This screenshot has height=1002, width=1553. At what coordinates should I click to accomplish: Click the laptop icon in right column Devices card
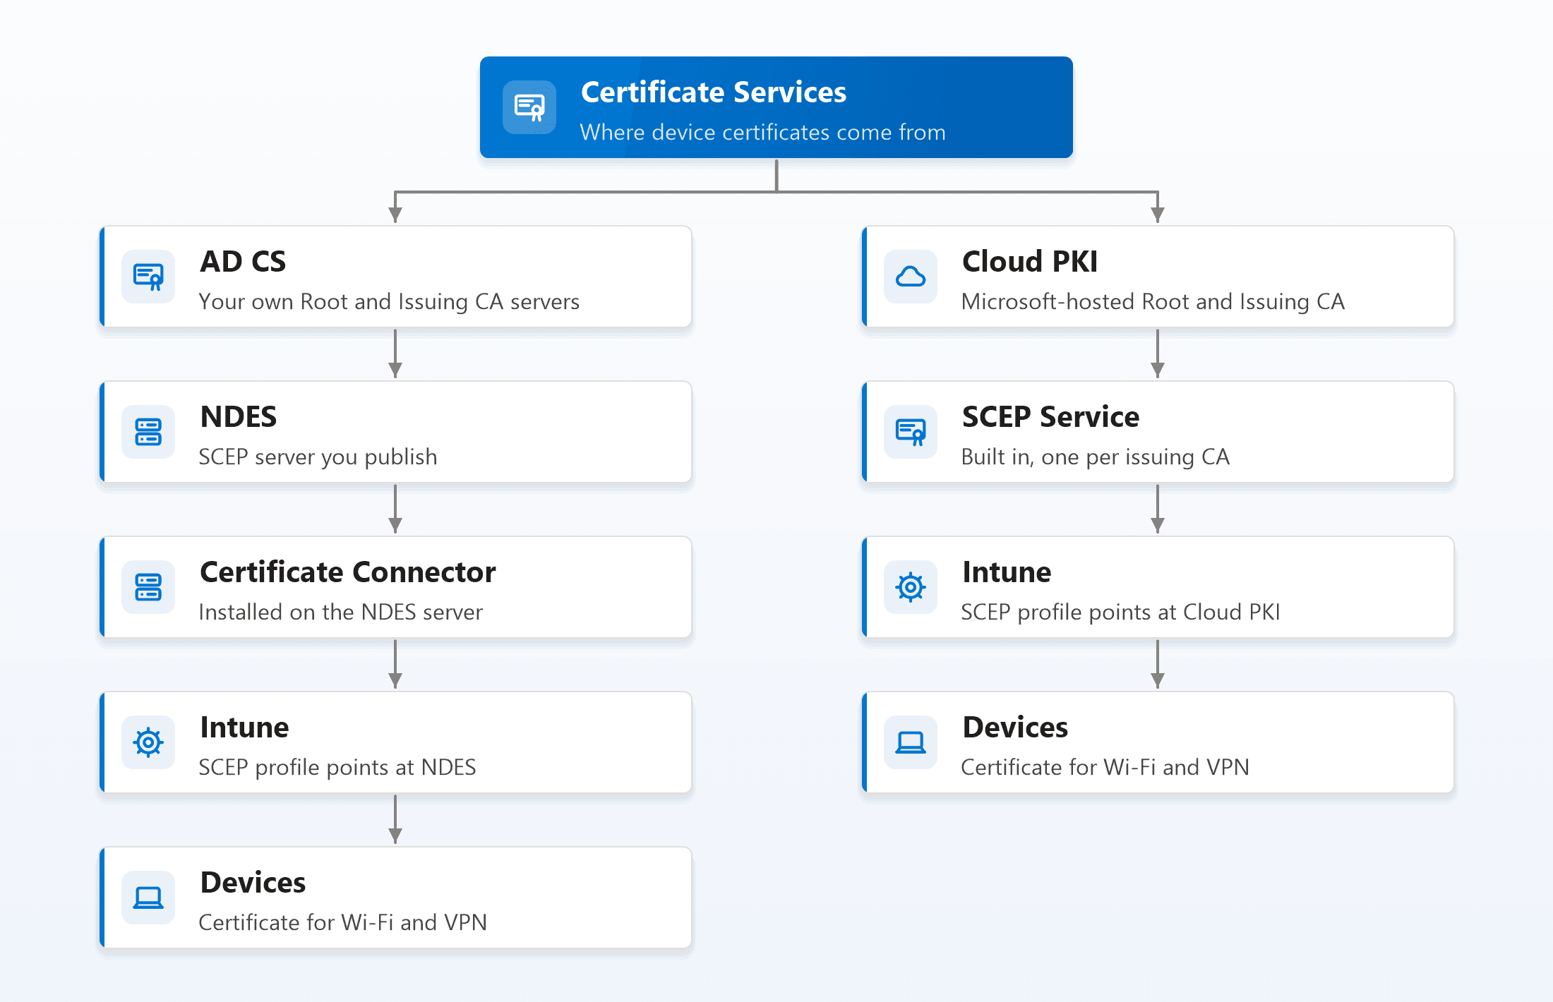pyautogui.click(x=911, y=742)
